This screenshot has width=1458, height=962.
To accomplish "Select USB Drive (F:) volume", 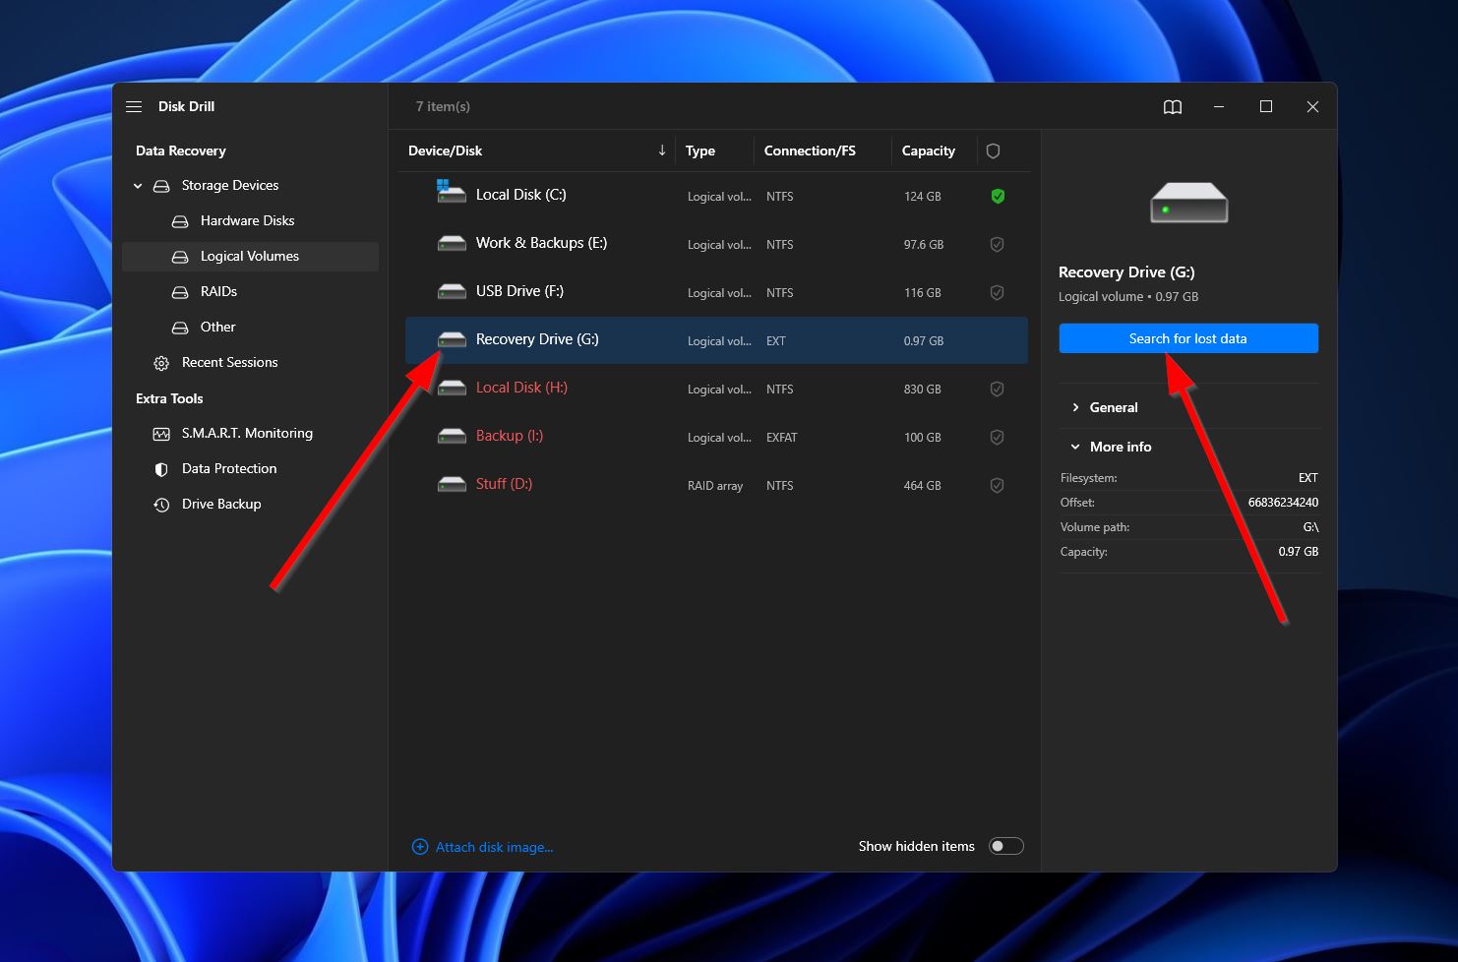I will click(x=519, y=291).
